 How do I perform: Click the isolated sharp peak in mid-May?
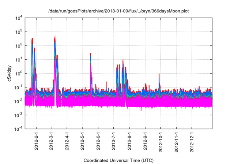tap(90, 55)
